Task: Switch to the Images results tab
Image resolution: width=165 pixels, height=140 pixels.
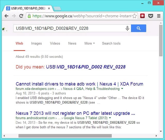Action: tap(36, 43)
